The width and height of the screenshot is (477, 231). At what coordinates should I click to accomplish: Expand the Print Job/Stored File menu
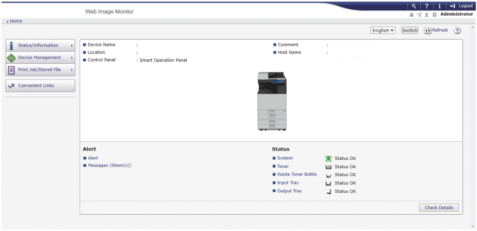pyautogui.click(x=40, y=70)
